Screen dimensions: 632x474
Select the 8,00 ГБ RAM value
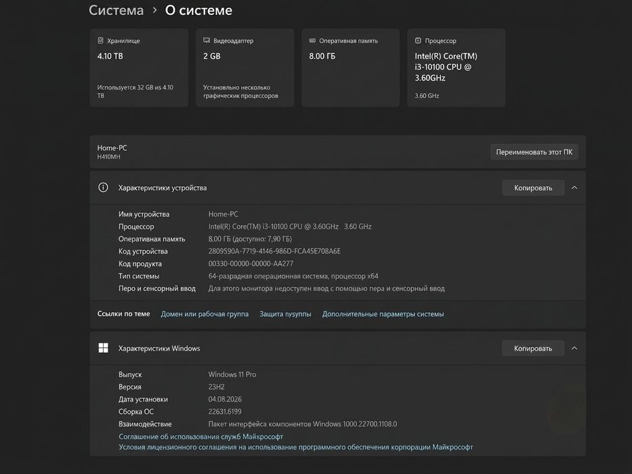(x=250, y=239)
